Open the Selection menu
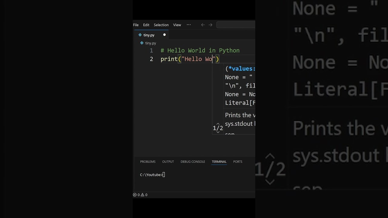The image size is (388, 218). (161, 25)
